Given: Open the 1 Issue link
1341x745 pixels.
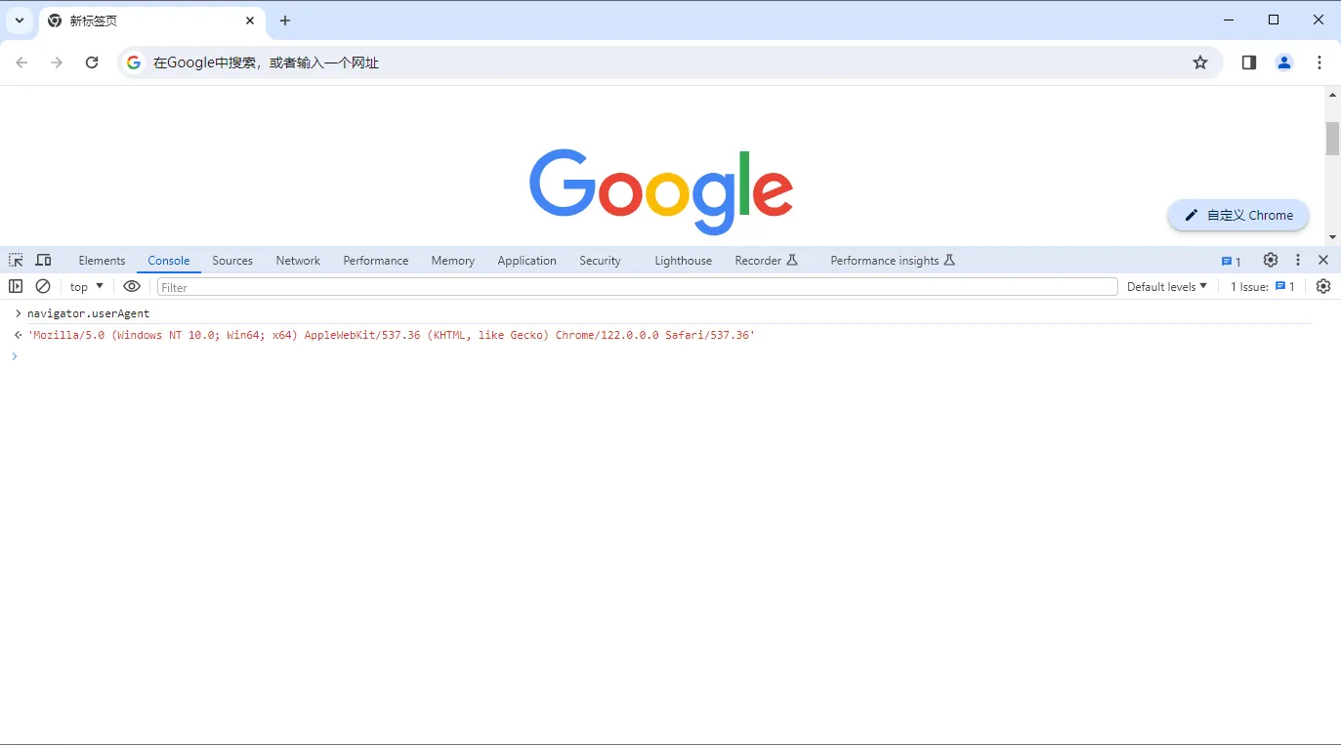Looking at the screenshot, I should pos(1262,287).
